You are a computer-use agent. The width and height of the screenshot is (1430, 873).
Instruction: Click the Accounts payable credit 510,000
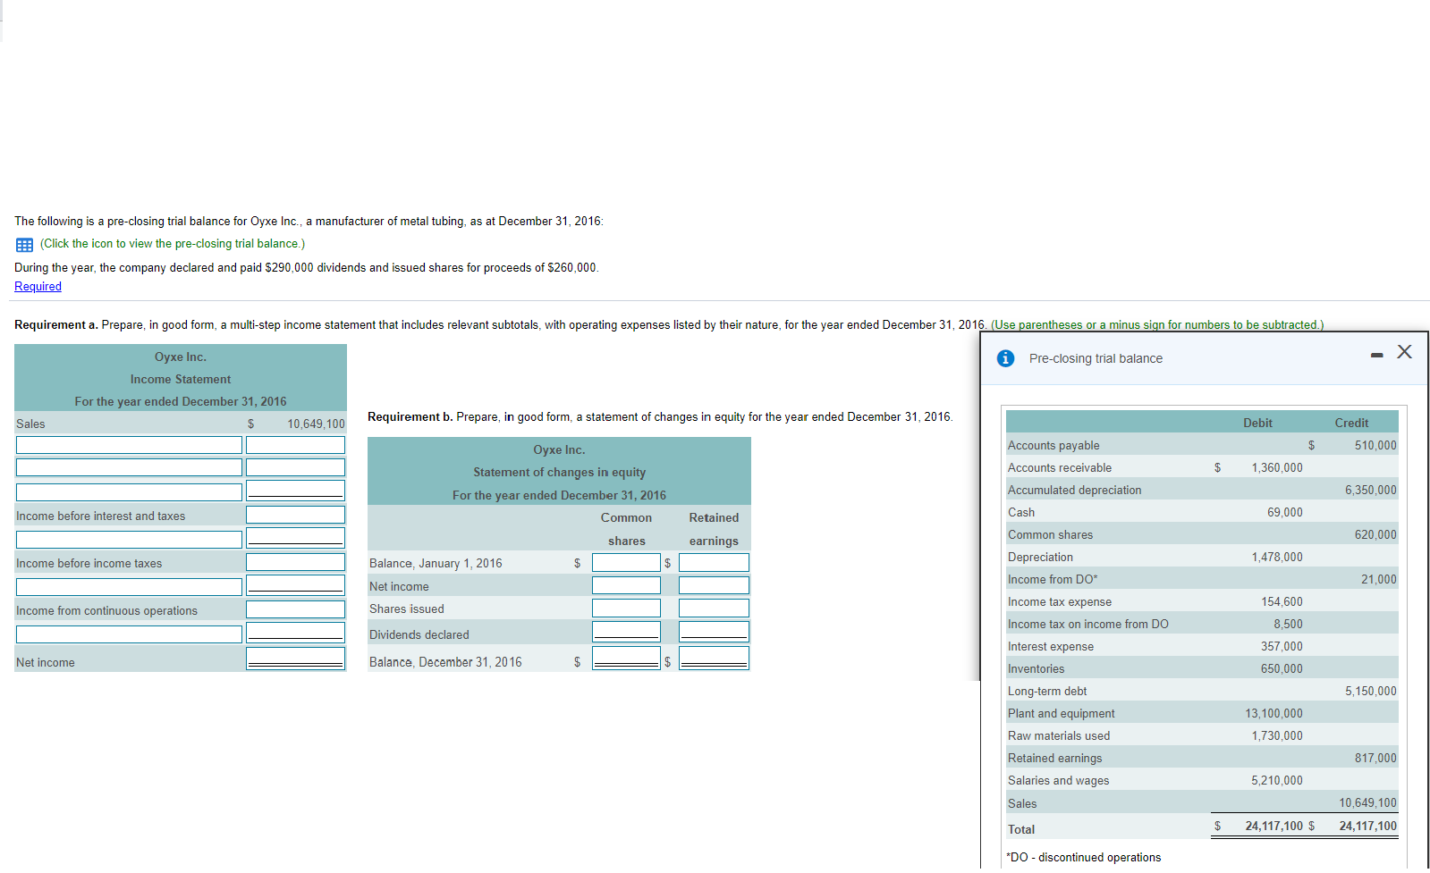point(1375,446)
